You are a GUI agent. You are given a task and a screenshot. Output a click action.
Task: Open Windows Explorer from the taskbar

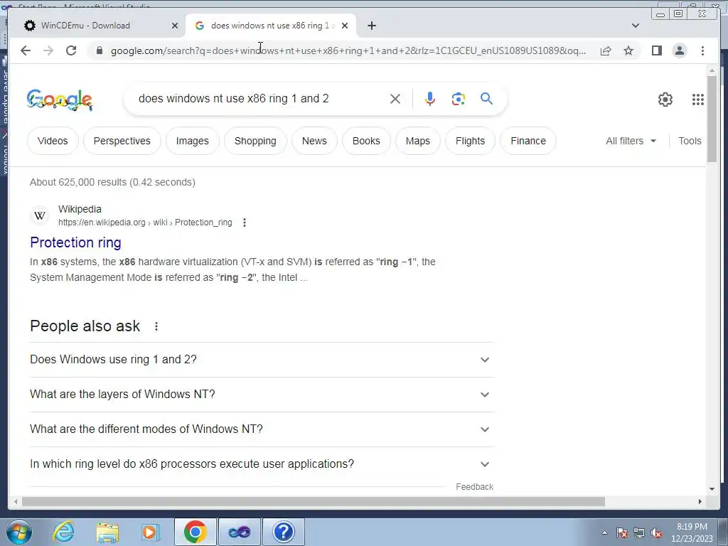107,532
